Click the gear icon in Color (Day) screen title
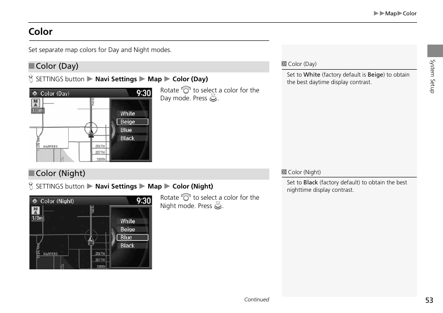 click(x=35, y=93)
